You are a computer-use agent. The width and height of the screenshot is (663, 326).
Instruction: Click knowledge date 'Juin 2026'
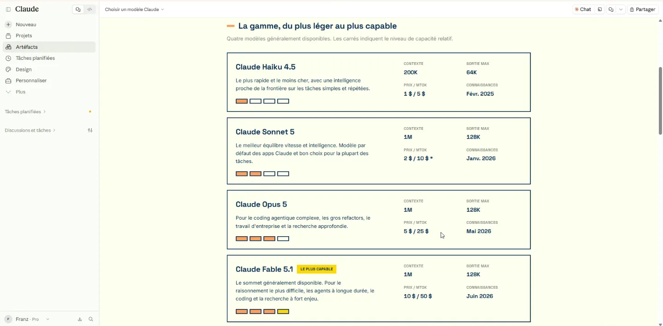coord(480,296)
